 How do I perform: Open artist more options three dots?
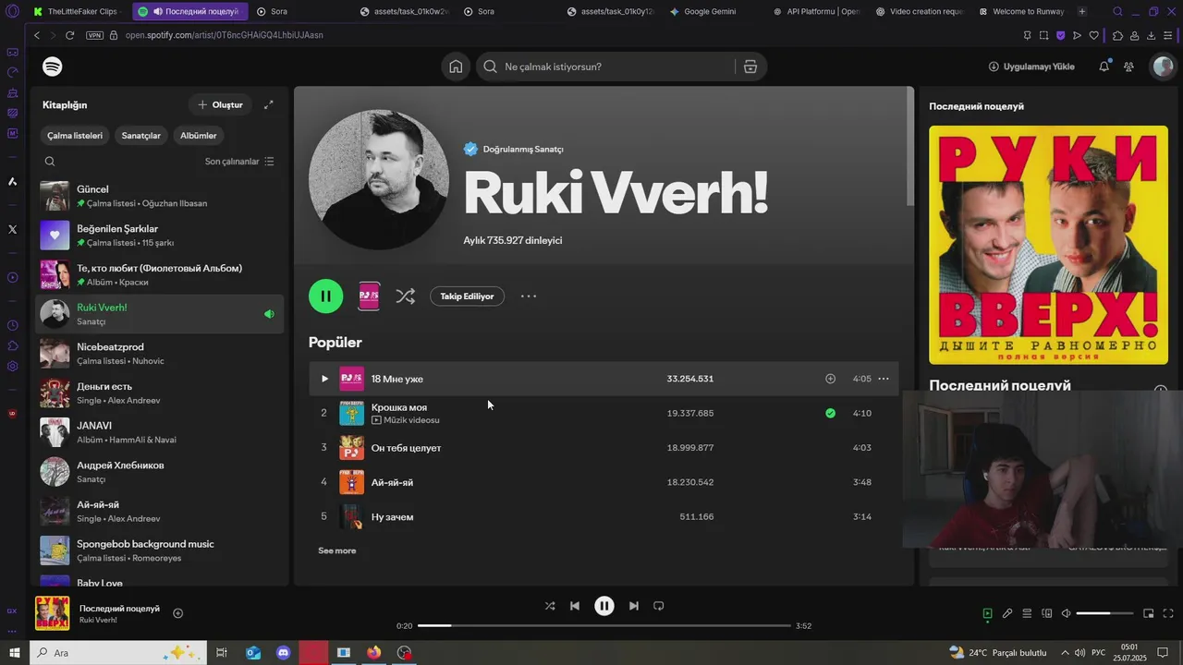click(529, 296)
